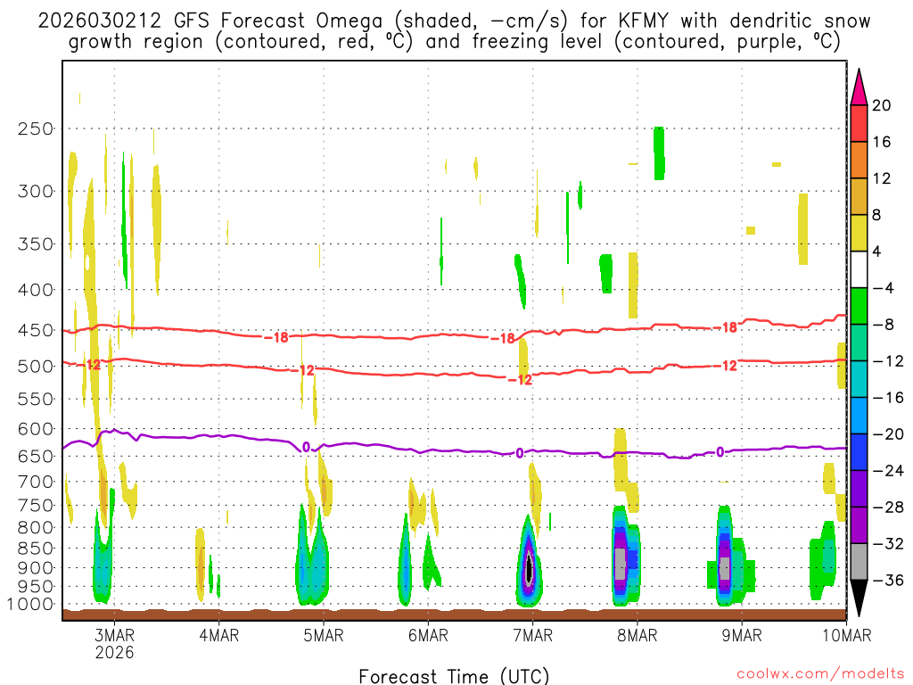The width and height of the screenshot is (913, 685).
Task: Click the 3MAR 2026 time axis label
Action: [x=114, y=643]
